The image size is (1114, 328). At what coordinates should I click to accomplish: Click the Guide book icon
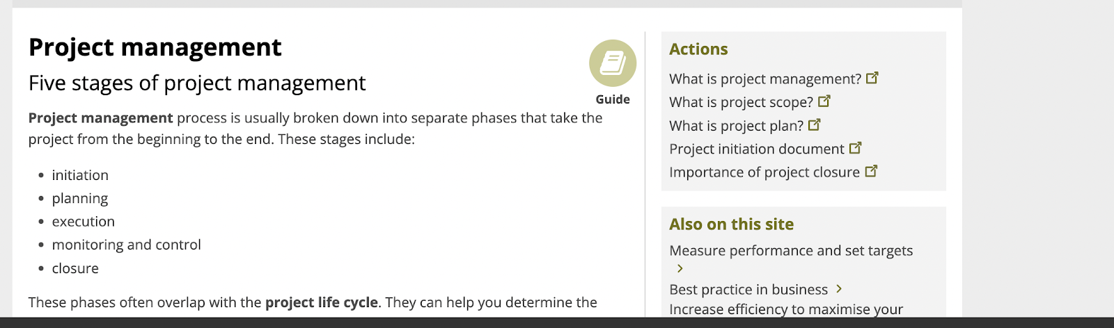click(x=613, y=63)
